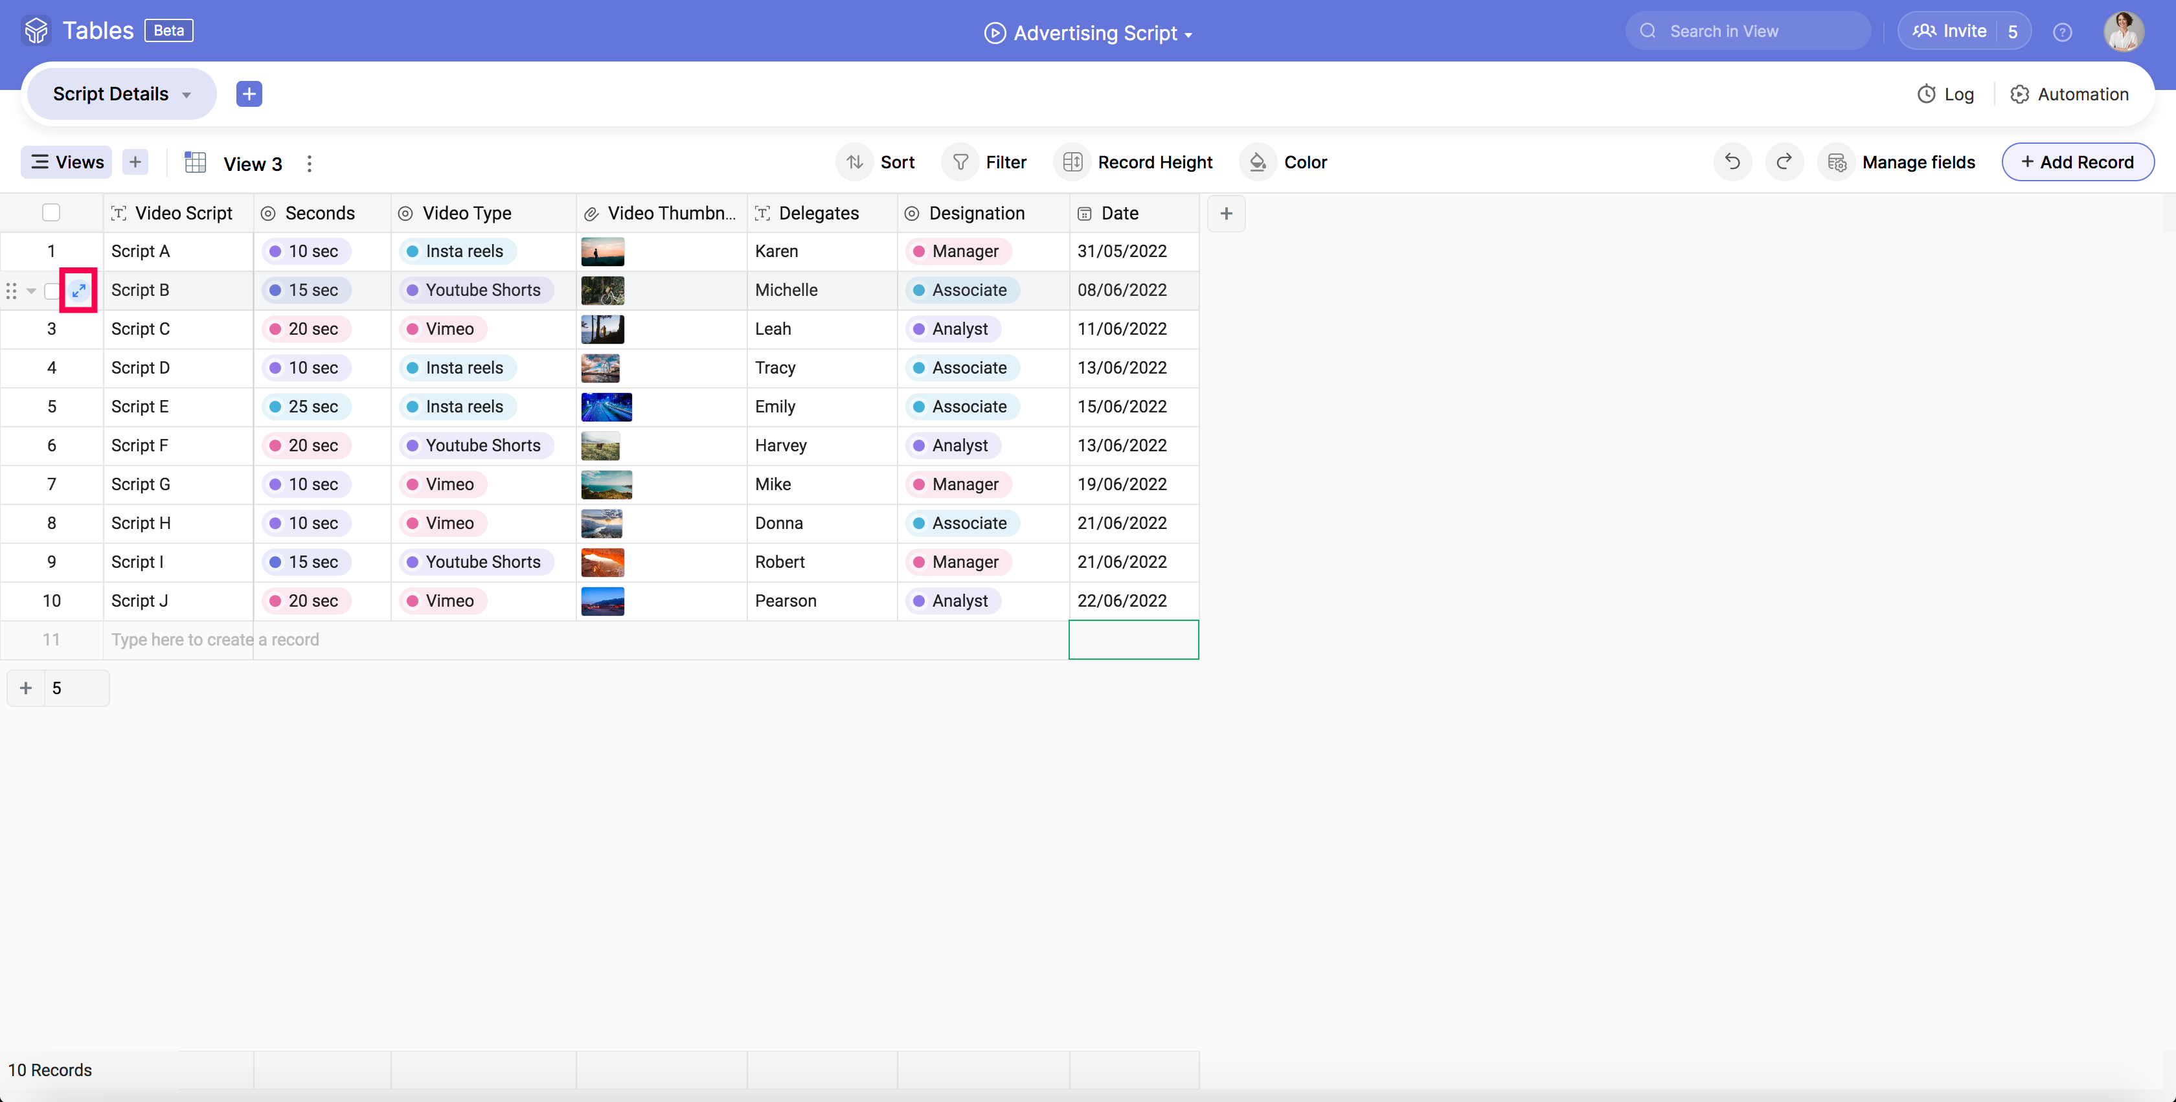The width and height of the screenshot is (2176, 1102).
Task: Click the Manager tag for Karen
Action: pyautogui.click(x=957, y=252)
